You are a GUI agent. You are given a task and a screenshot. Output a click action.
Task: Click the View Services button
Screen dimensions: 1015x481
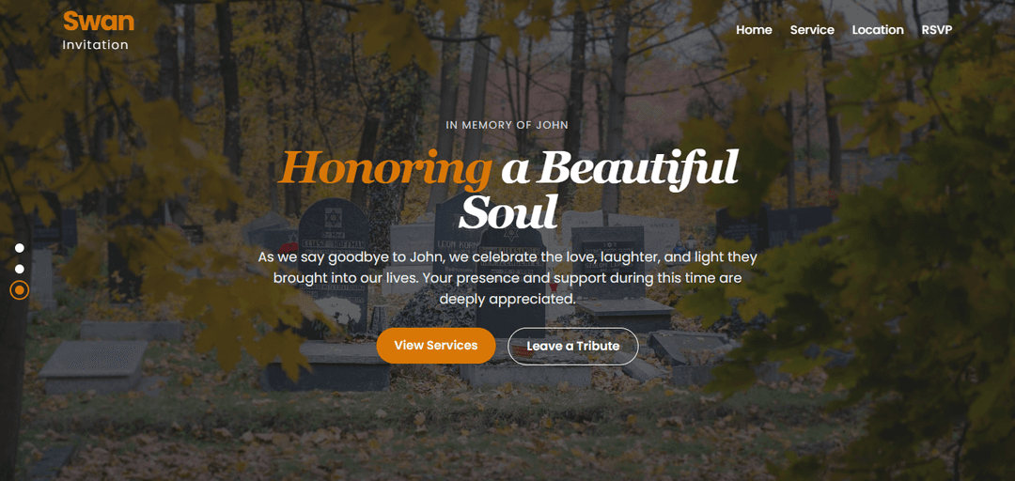click(436, 346)
